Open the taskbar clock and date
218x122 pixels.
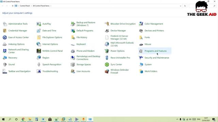[x=206, y=119]
